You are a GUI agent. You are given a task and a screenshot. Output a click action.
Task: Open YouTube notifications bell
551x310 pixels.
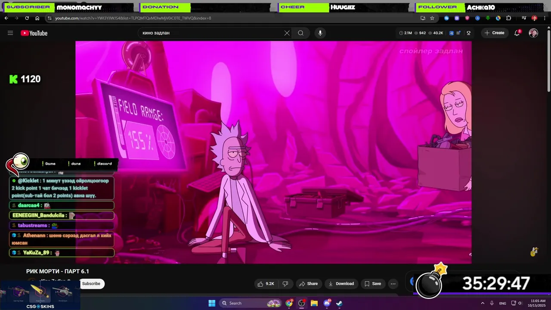coord(517,33)
